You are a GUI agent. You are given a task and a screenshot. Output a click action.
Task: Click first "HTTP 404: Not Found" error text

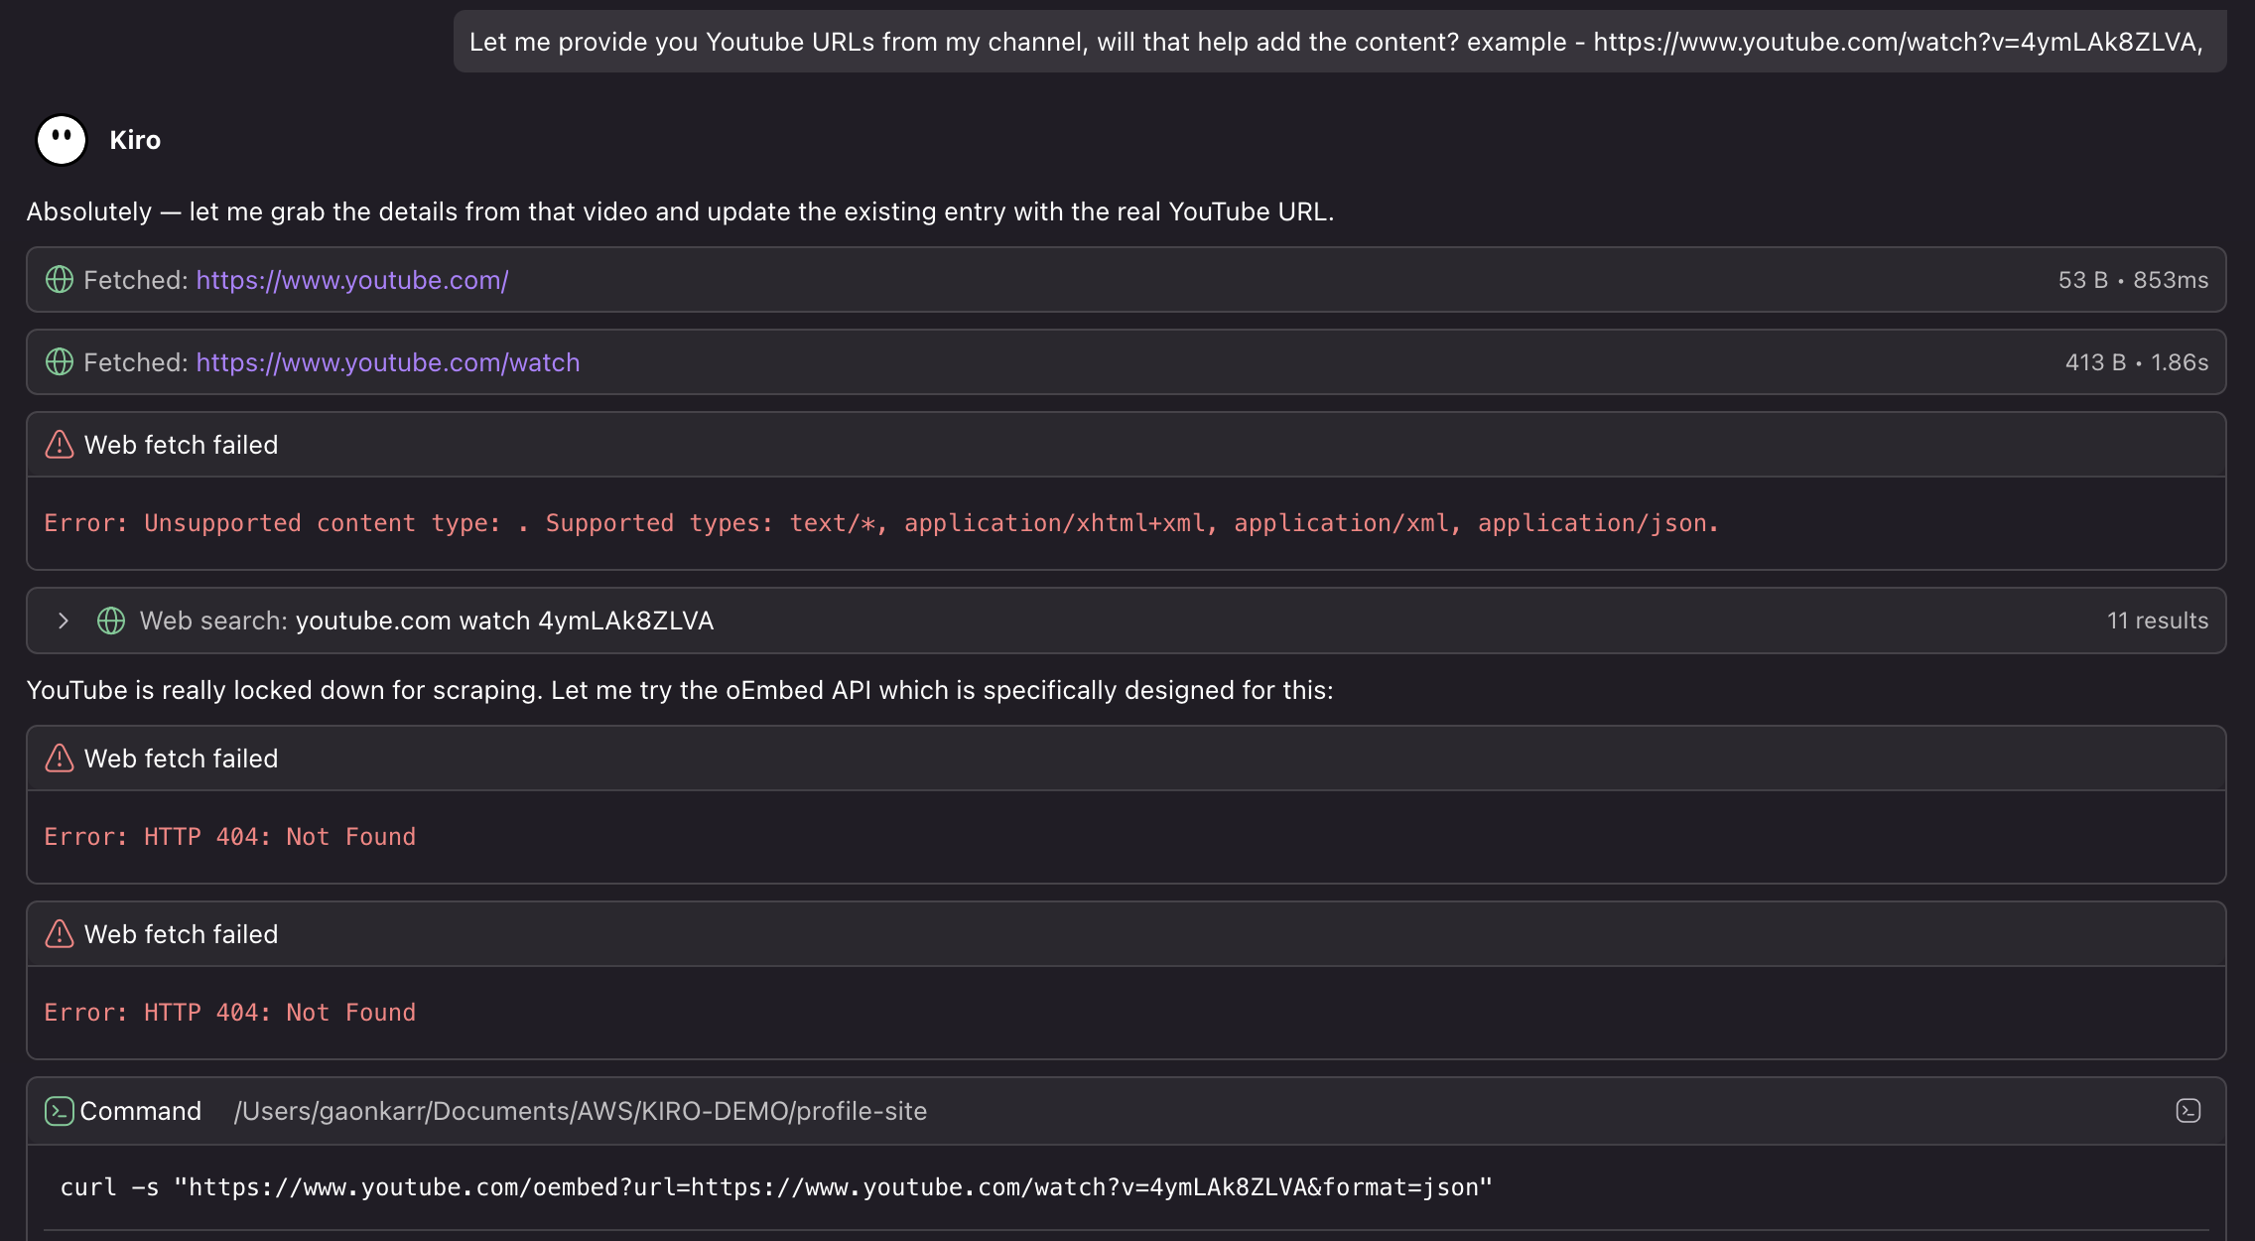pos(230,837)
